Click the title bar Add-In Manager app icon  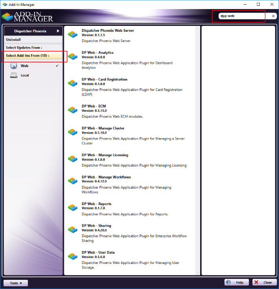tap(5, 4)
